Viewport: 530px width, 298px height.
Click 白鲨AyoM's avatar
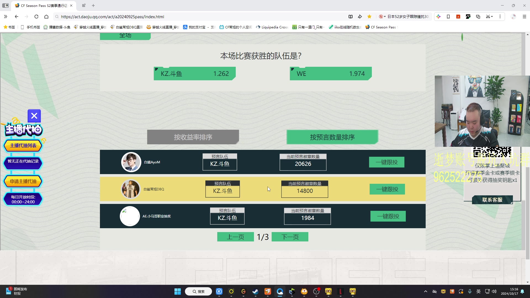pyautogui.click(x=131, y=162)
